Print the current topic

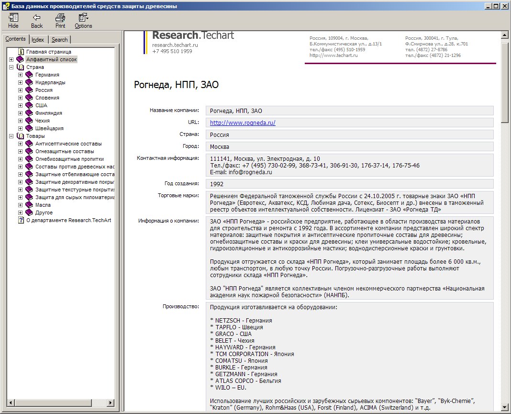60,21
